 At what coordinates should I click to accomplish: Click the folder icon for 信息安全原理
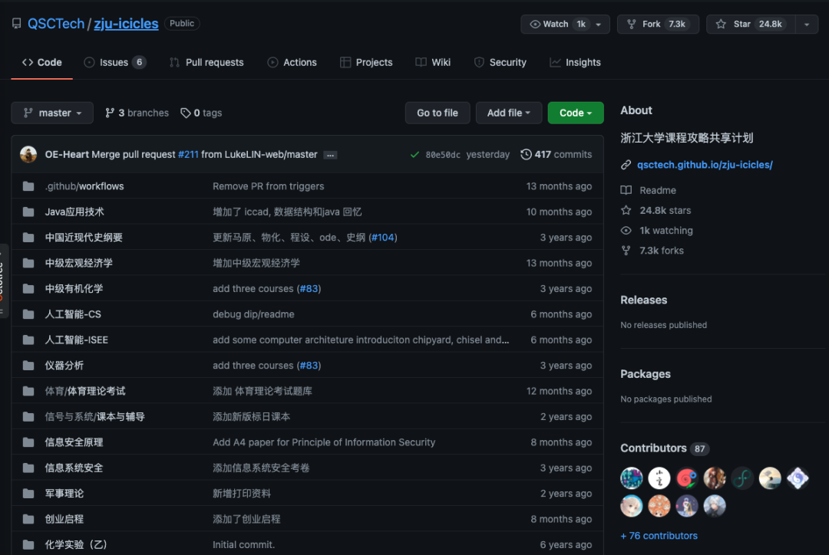click(x=28, y=442)
